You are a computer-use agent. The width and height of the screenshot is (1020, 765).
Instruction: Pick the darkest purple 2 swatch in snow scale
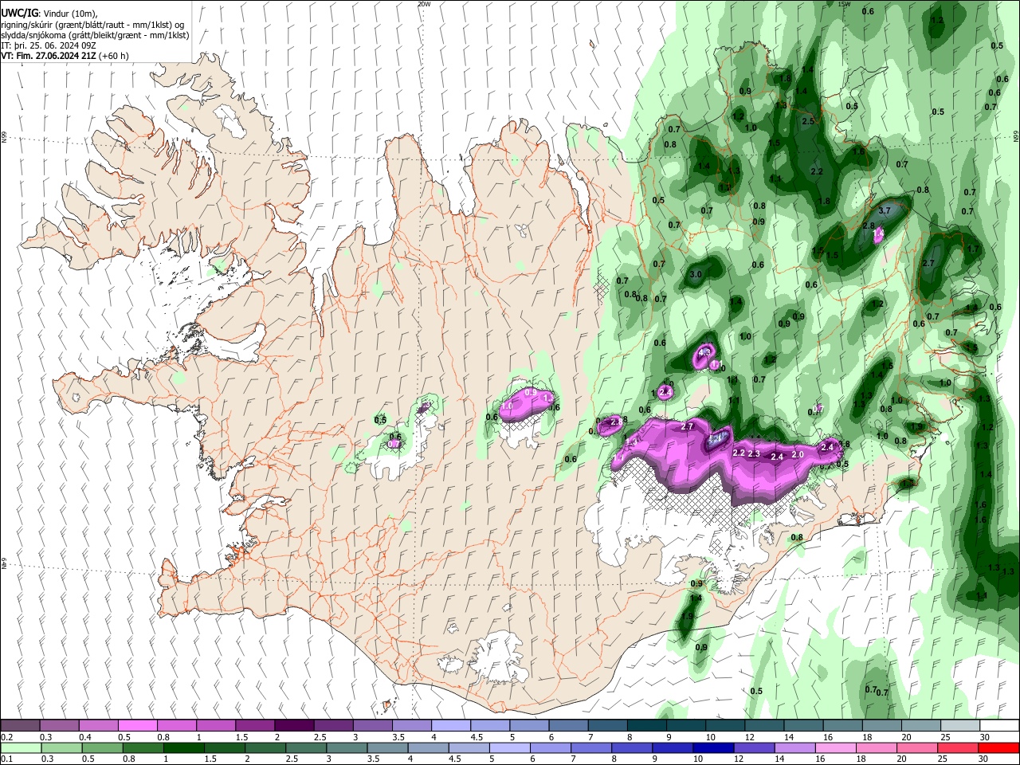tap(293, 726)
